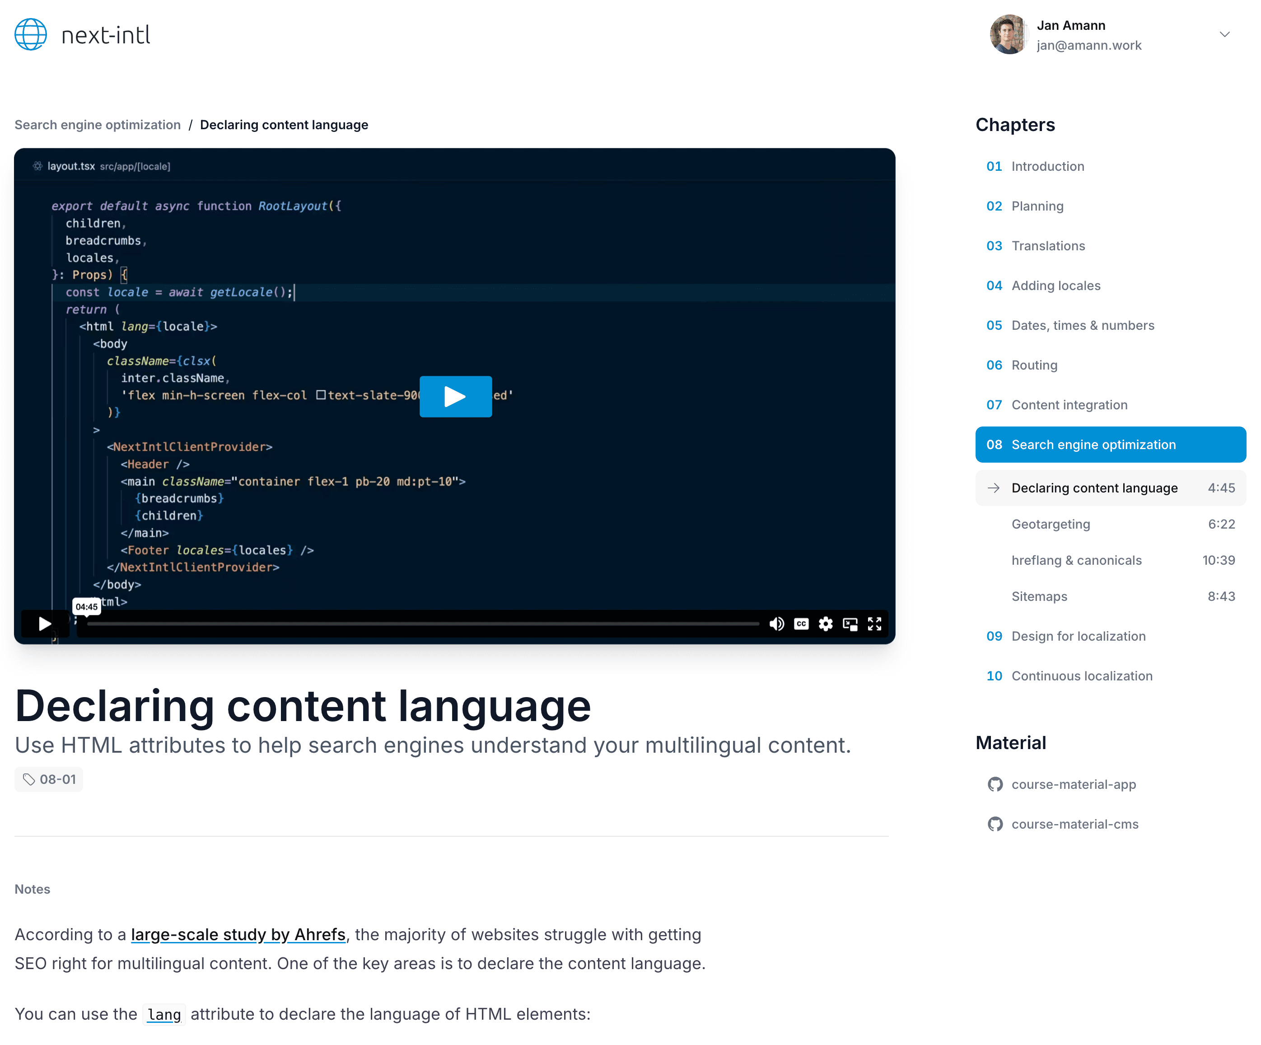This screenshot has width=1261, height=1045.
Task: Mute the video with the volume icon
Action: pyautogui.click(x=776, y=624)
